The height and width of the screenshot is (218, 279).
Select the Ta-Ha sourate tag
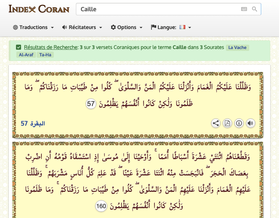coord(45,55)
